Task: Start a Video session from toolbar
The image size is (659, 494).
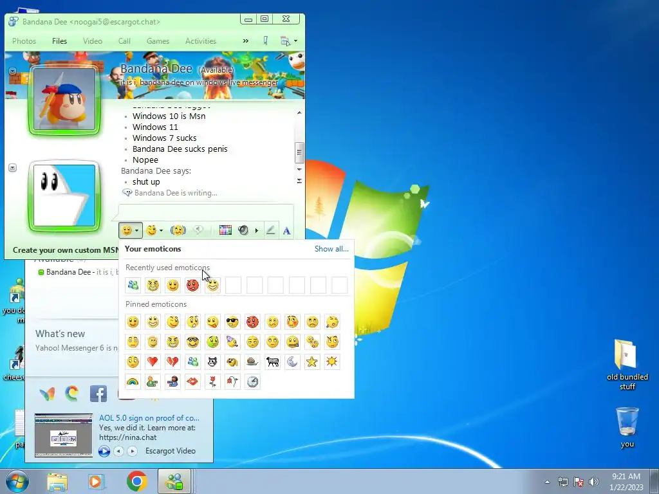Action: [x=93, y=41]
